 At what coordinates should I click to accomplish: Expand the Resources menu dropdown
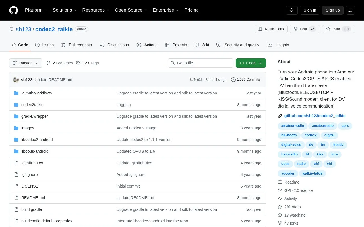(x=96, y=10)
